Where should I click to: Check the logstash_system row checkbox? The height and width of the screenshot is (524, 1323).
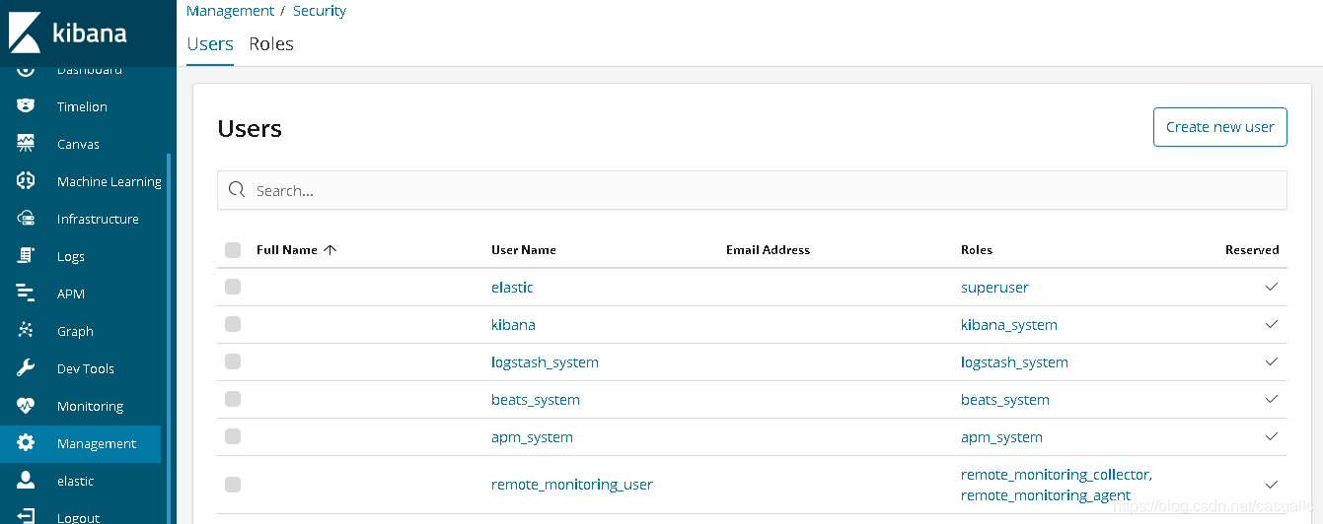pyautogui.click(x=233, y=361)
